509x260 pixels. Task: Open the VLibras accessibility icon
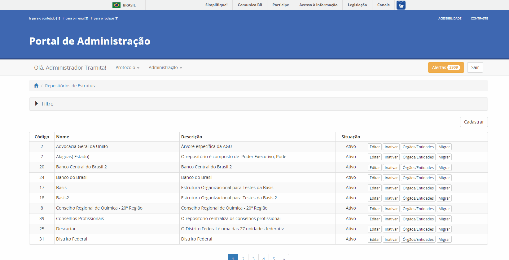[x=401, y=5]
